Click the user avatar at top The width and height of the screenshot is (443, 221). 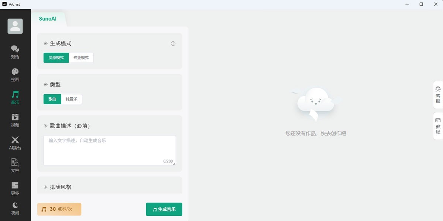(x=15, y=26)
